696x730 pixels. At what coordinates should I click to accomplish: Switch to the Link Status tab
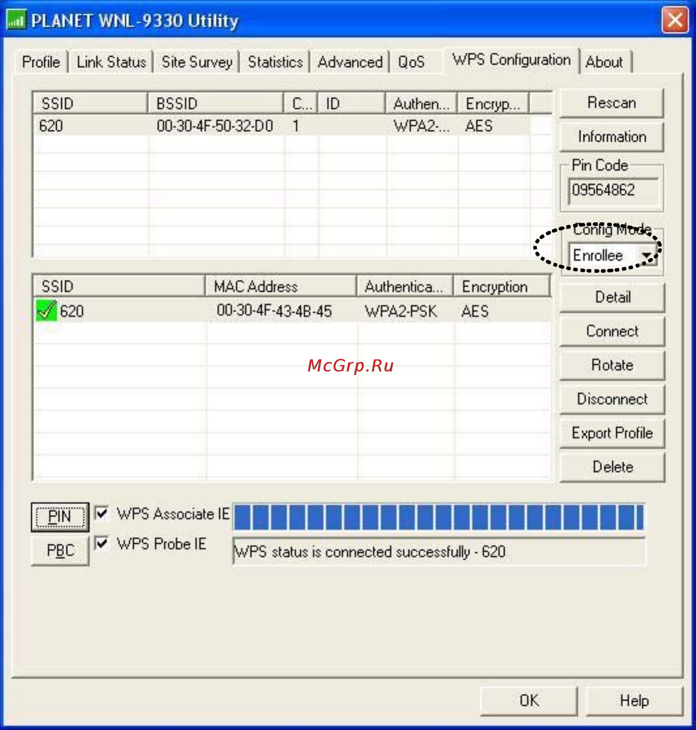[111, 62]
